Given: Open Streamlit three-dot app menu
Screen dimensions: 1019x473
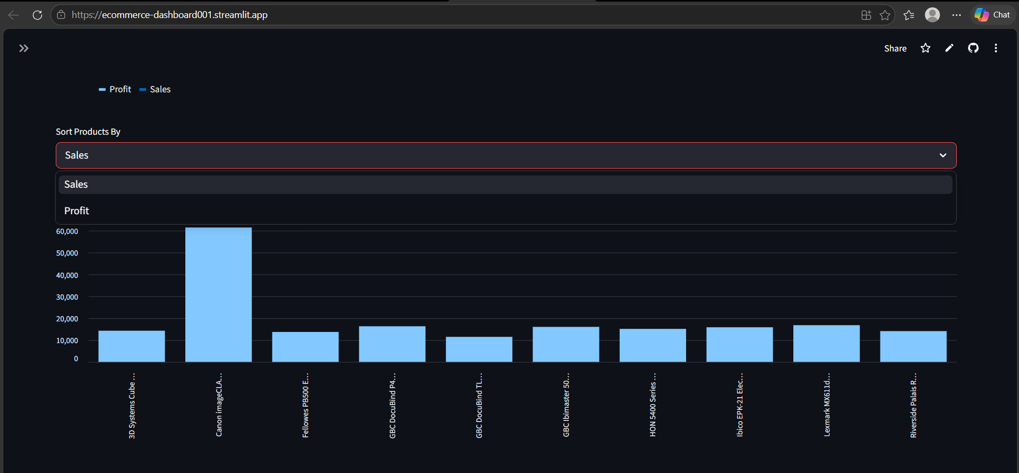Looking at the screenshot, I should (996, 48).
